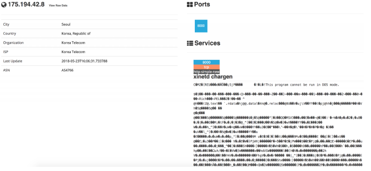Click the City label
371x171 pixels.
pos(6,24)
